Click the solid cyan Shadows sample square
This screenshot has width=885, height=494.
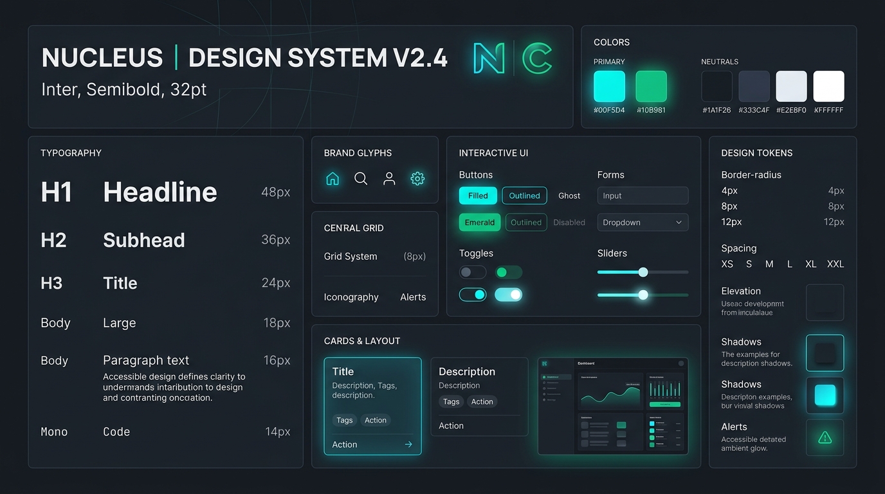825,395
